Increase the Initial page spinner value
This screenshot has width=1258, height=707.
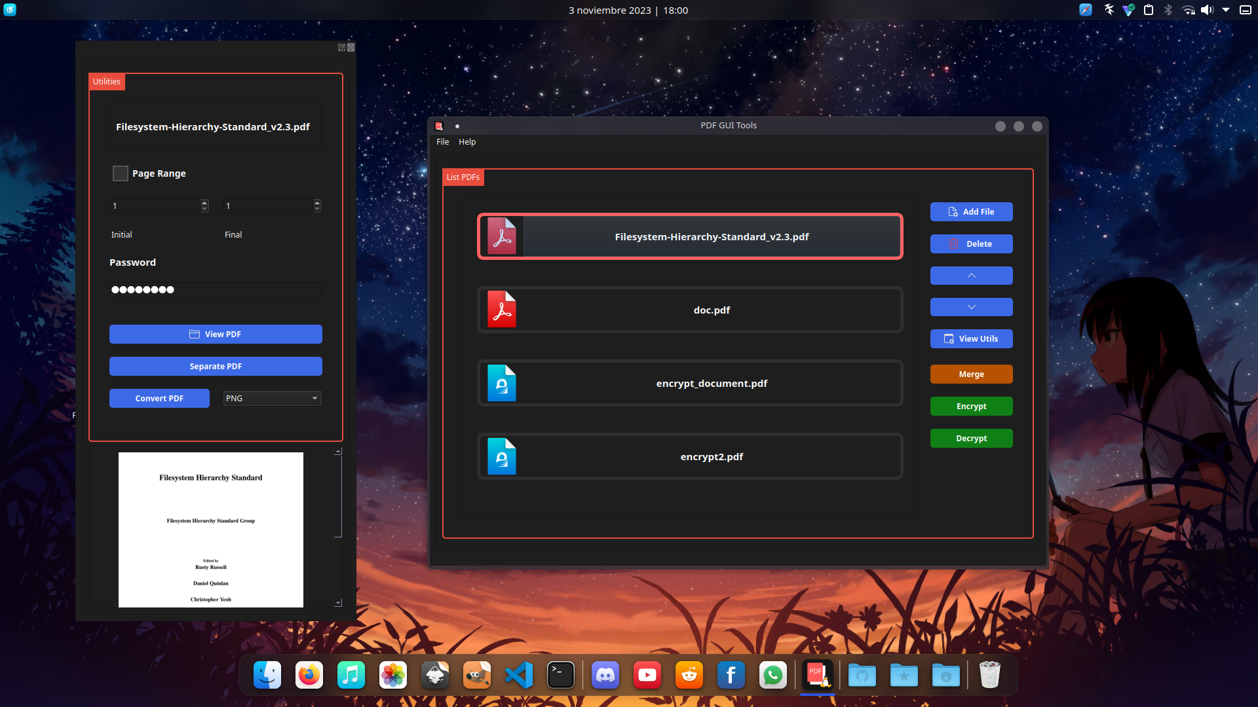click(204, 202)
